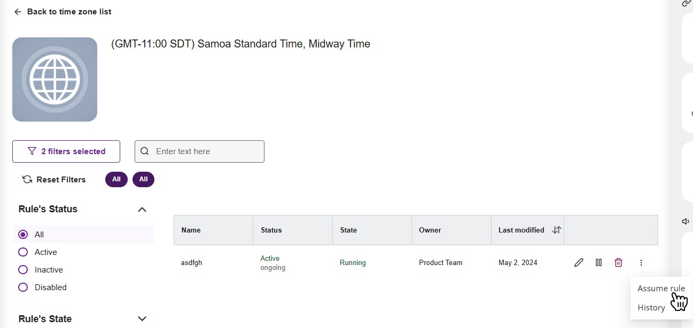Open History from the context menu

pos(651,308)
